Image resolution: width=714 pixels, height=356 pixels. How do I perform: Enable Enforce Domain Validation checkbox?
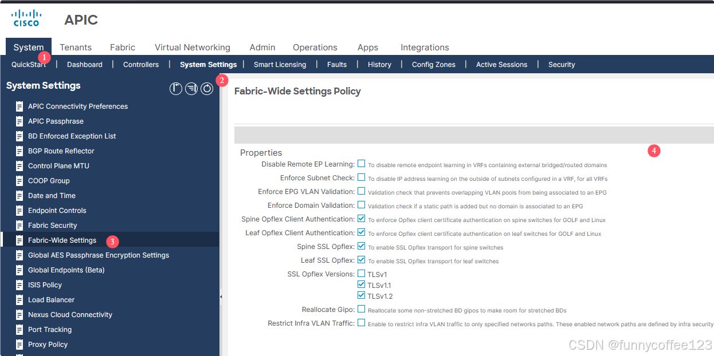[x=361, y=205]
